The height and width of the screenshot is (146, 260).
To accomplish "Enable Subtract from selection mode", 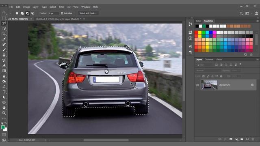I will (28, 13).
